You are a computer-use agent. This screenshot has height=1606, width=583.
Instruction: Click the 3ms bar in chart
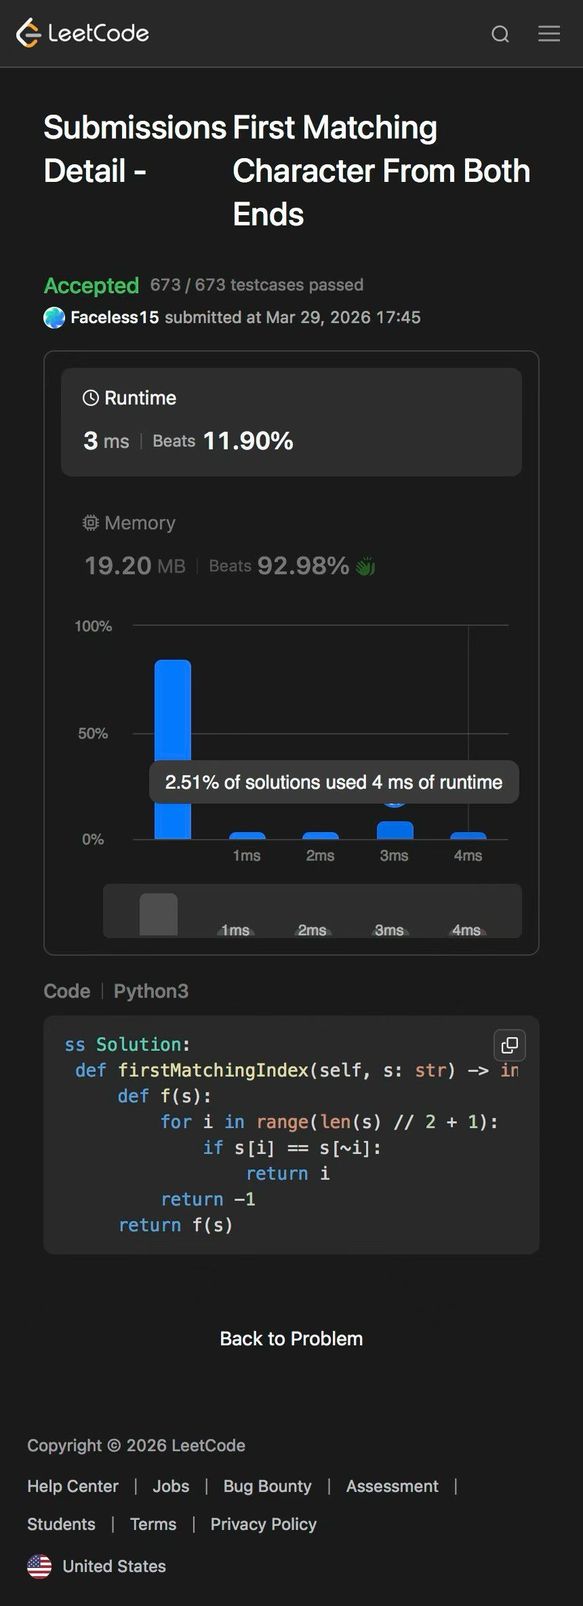coord(395,830)
